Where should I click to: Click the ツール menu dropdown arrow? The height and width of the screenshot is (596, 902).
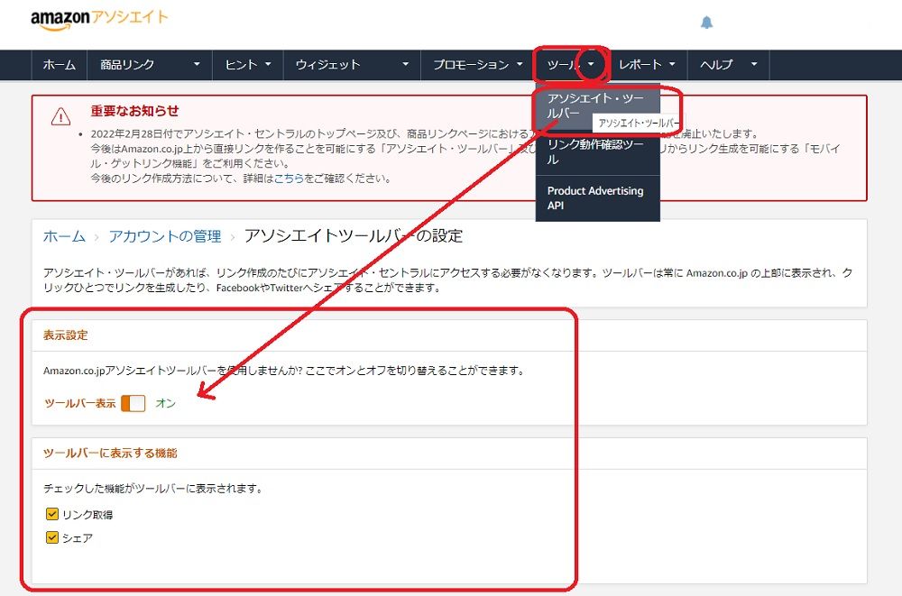coord(591,64)
